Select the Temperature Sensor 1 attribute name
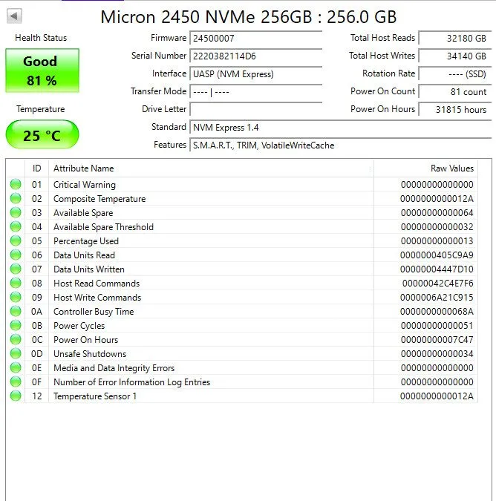 (95, 396)
